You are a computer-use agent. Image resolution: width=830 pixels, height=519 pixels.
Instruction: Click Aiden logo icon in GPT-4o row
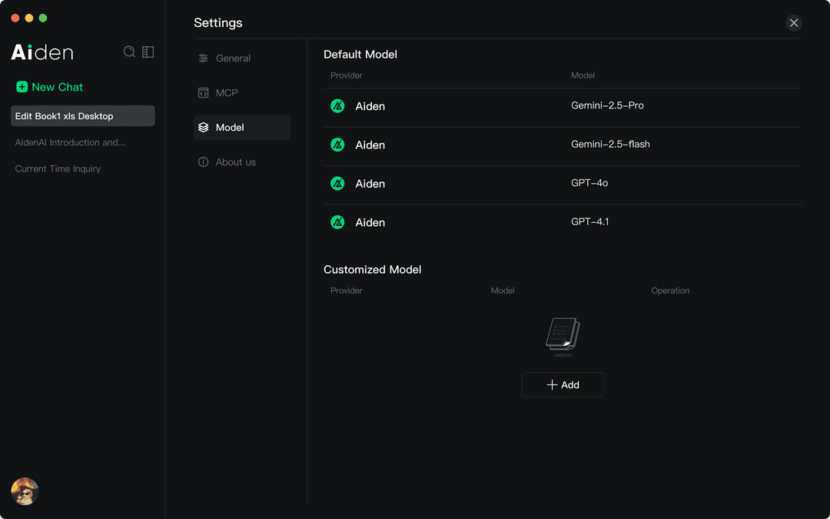[337, 183]
